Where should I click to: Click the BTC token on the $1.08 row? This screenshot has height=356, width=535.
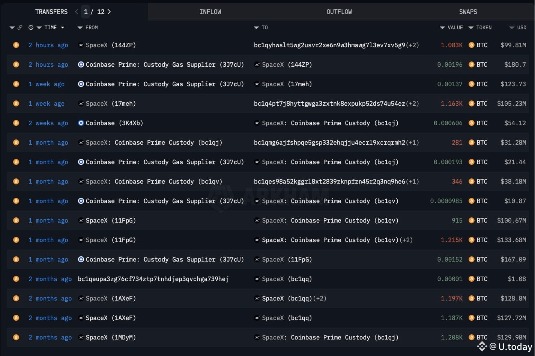(478, 279)
